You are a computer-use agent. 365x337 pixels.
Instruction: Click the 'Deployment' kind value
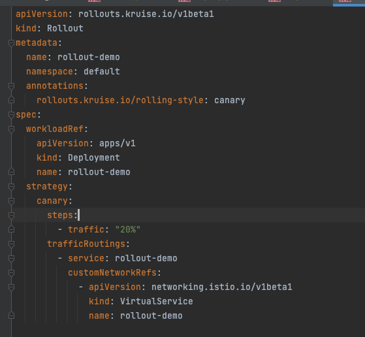[x=94, y=158]
